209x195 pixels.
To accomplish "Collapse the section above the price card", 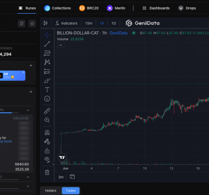I will [31, 66].
